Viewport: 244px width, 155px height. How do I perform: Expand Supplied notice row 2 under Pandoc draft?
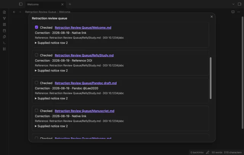tap(51, 98)
